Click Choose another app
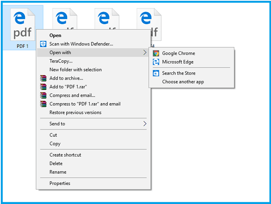Screen dimensions: 271x204 [183, 82]
